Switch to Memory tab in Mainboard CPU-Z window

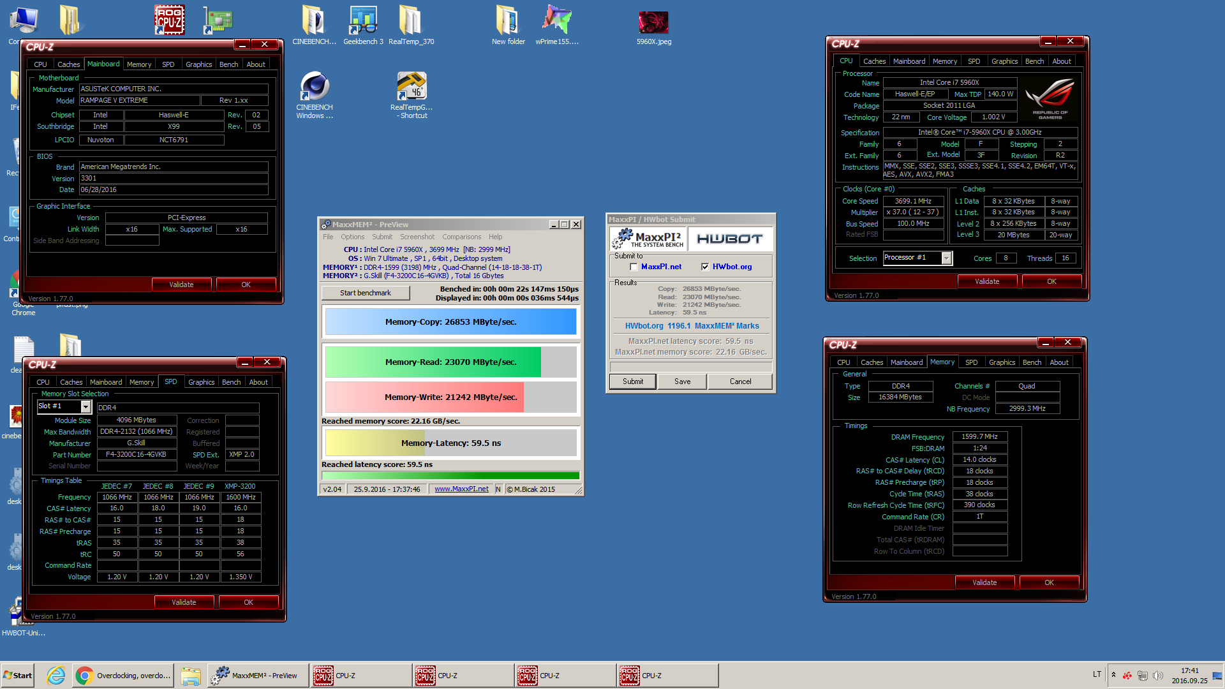(x=139, y=64)
